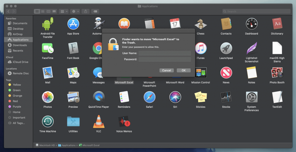Cancel the move to Trash dialog
The height and width of the screenshot is (152, 296).
point(166,71)
